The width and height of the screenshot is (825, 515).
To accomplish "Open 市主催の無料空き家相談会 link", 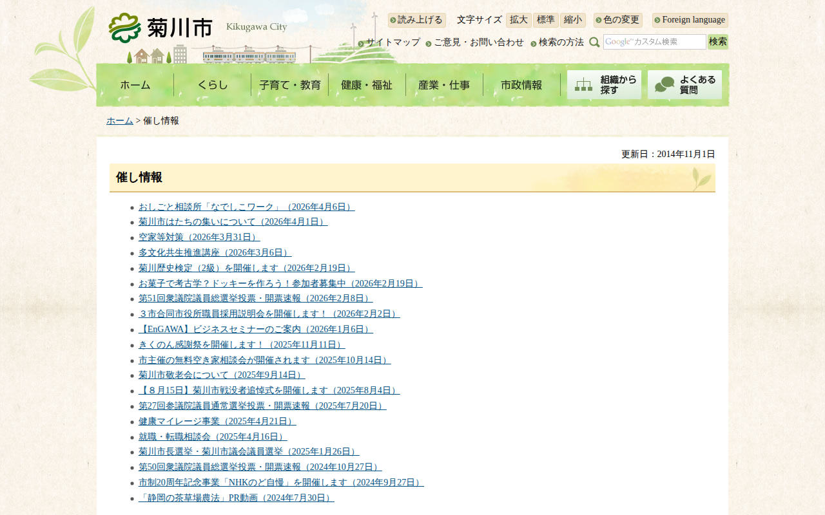I will [264, 360].
